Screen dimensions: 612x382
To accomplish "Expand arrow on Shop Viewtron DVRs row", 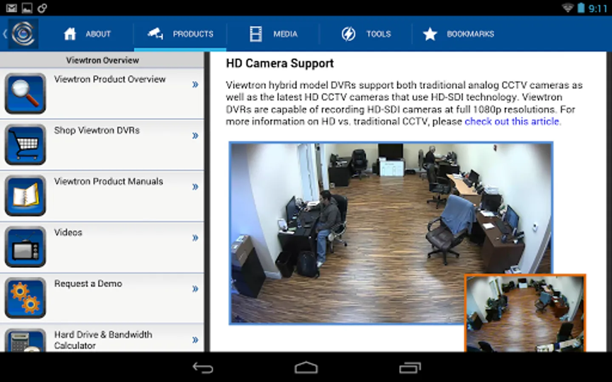I will [x=195, y=136].
